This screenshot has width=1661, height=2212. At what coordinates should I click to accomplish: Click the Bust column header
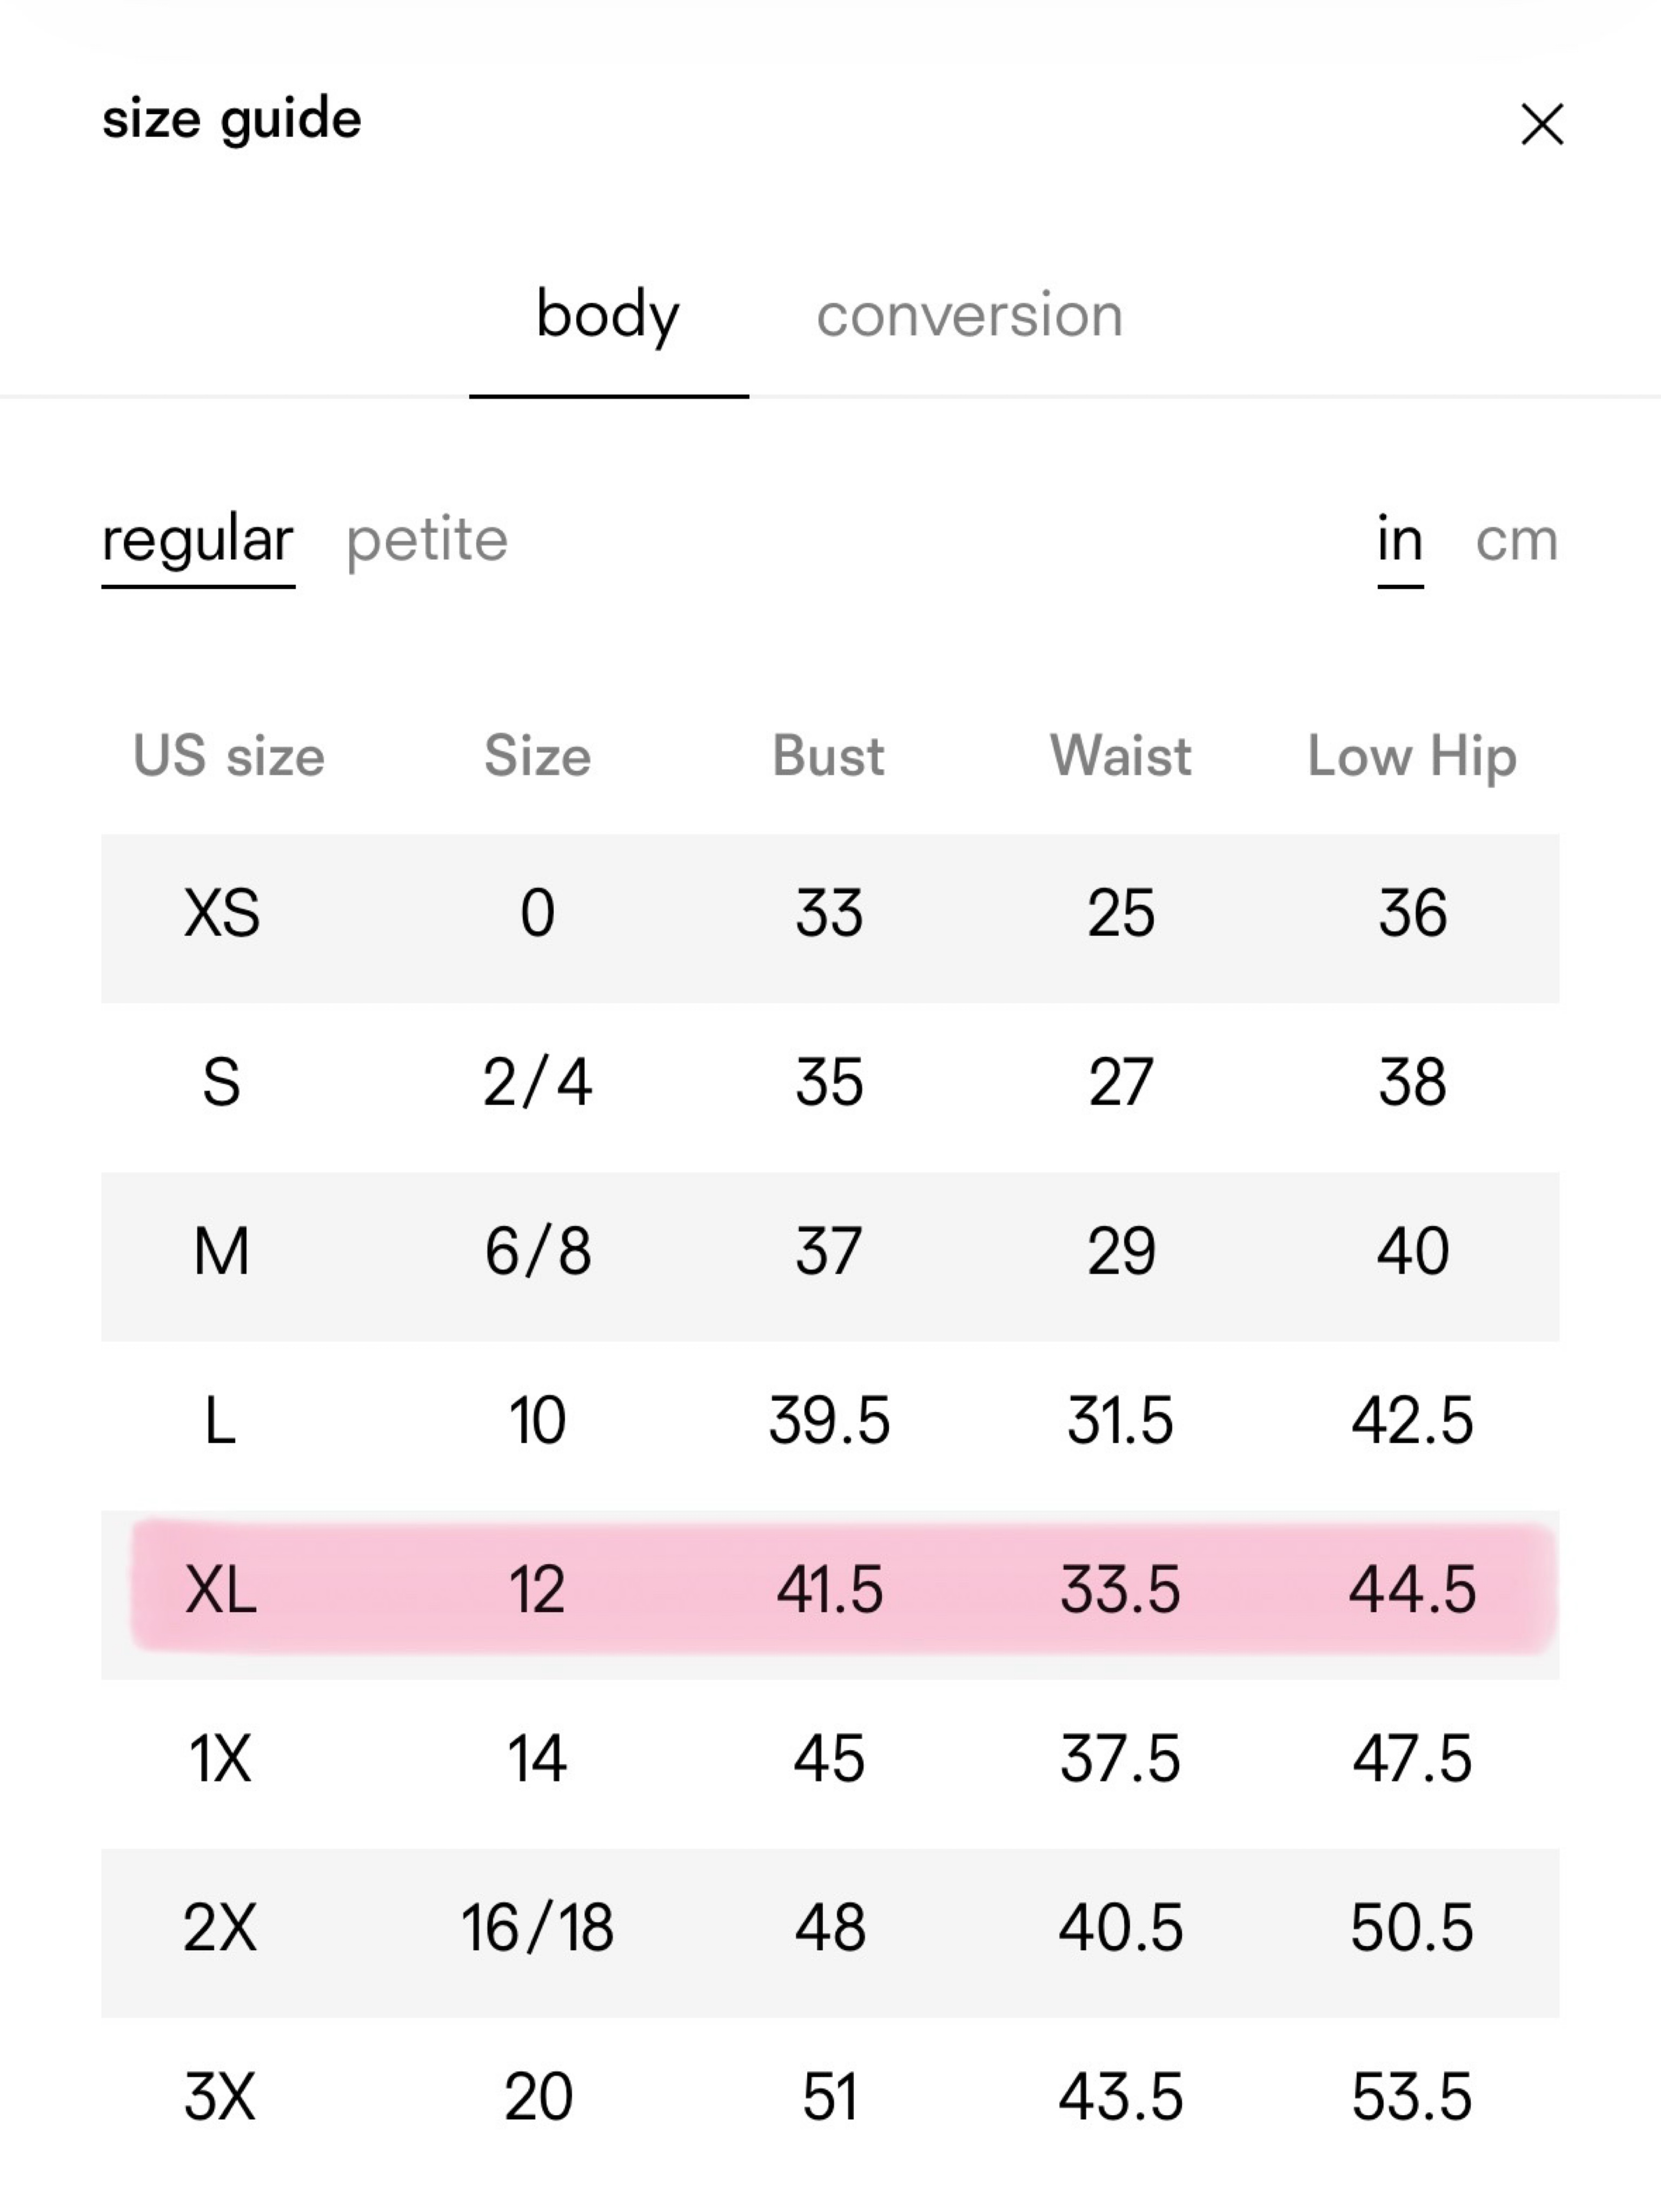click(828, 756)
